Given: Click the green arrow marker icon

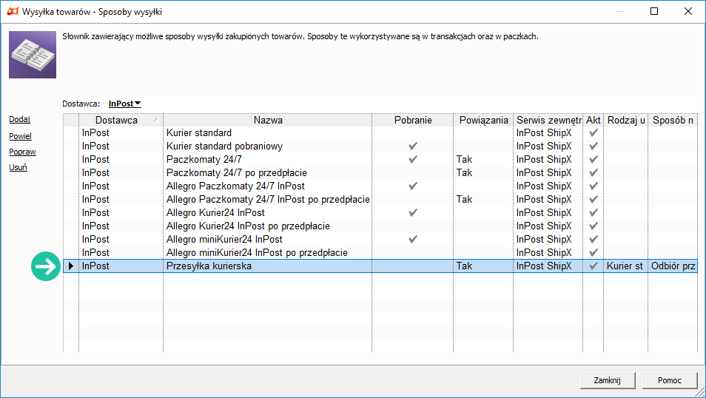Looking at the screenshot, I should (45, 266).
